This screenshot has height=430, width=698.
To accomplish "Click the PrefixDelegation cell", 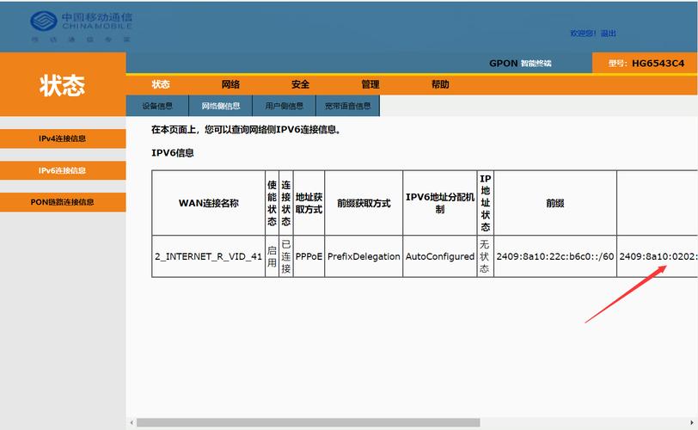I will coord(364,256).
